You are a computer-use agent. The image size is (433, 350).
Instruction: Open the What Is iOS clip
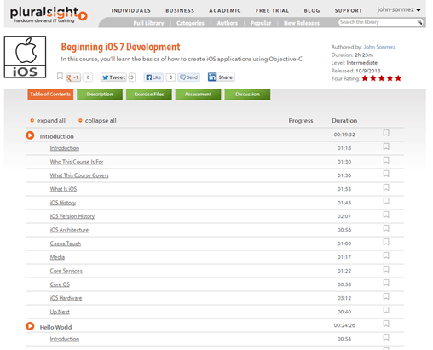(63, 189)
